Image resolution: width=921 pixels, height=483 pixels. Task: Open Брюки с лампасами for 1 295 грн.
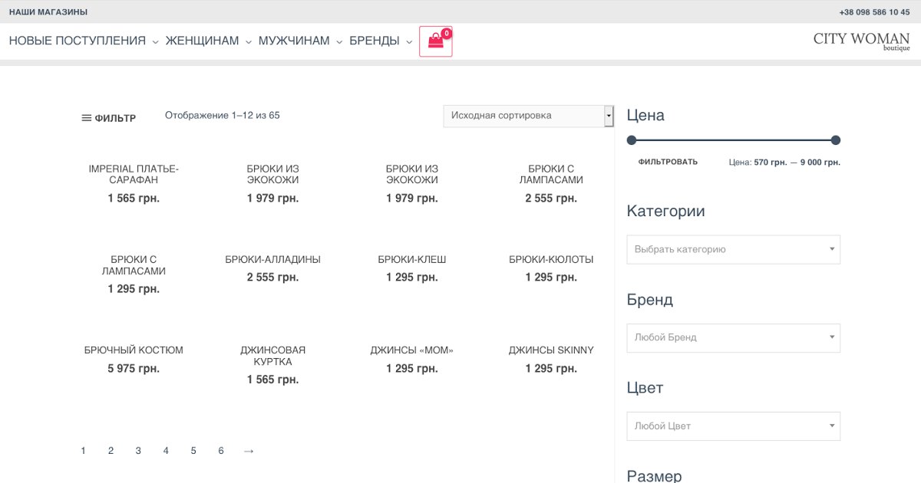(x=134, y=265)
